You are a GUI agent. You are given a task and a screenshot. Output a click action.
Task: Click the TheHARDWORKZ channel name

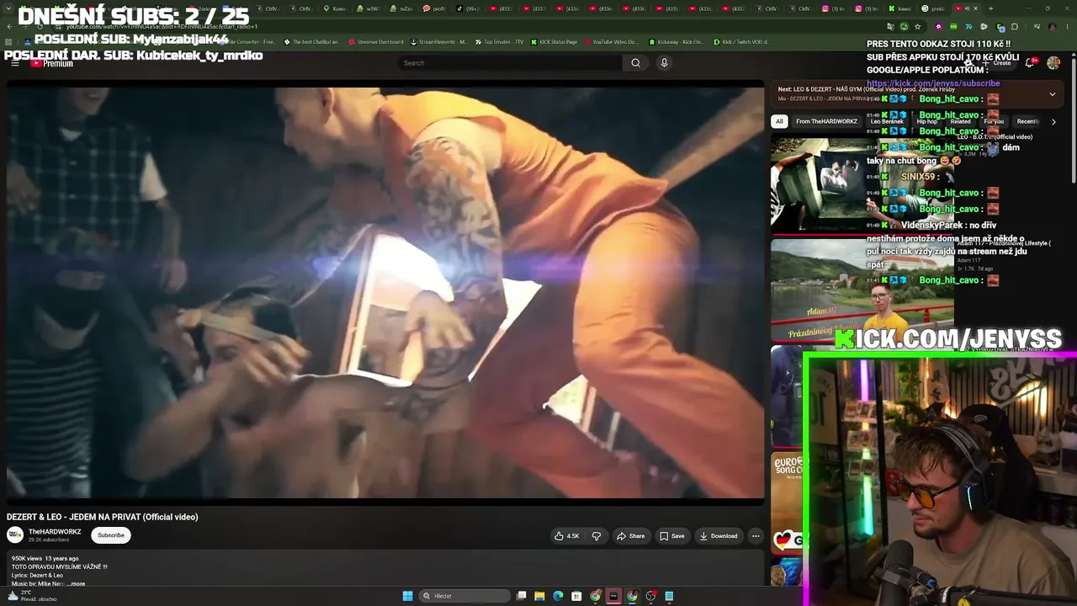pyautogui.click(x=55, y=532)
